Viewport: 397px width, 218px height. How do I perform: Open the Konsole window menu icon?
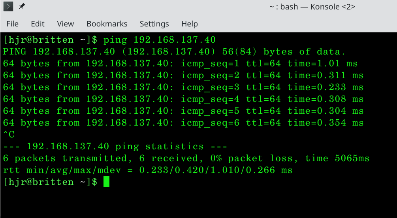pyautogui.click(x=9, y=6)
